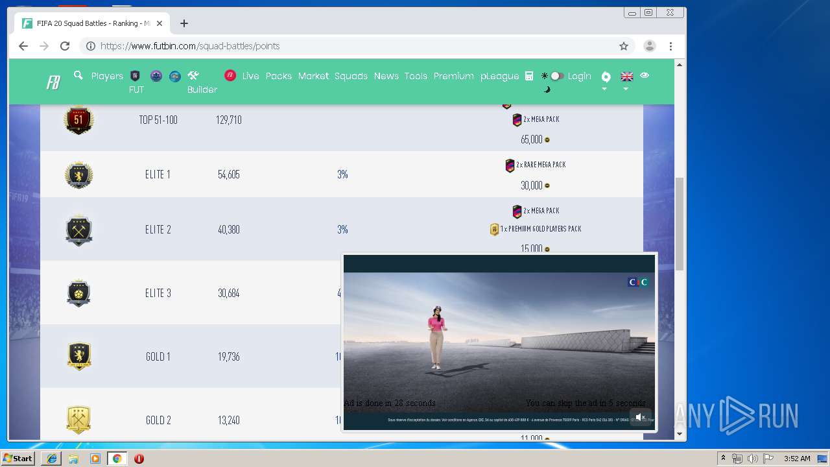
Task: Open the News menu
Action: 386,76
